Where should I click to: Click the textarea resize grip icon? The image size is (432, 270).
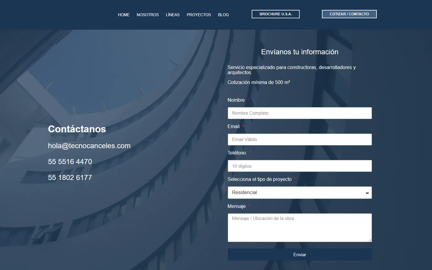point(370,240)
